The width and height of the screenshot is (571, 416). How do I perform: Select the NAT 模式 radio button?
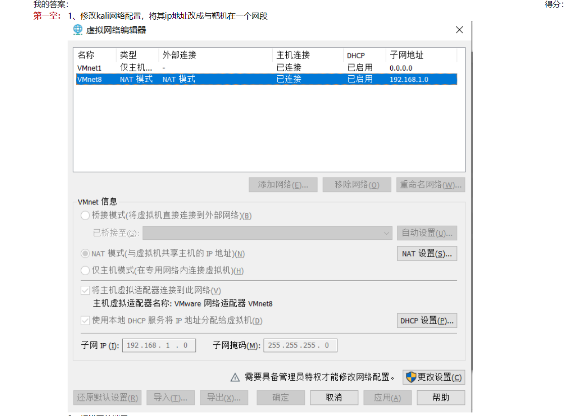coord(85,253)
